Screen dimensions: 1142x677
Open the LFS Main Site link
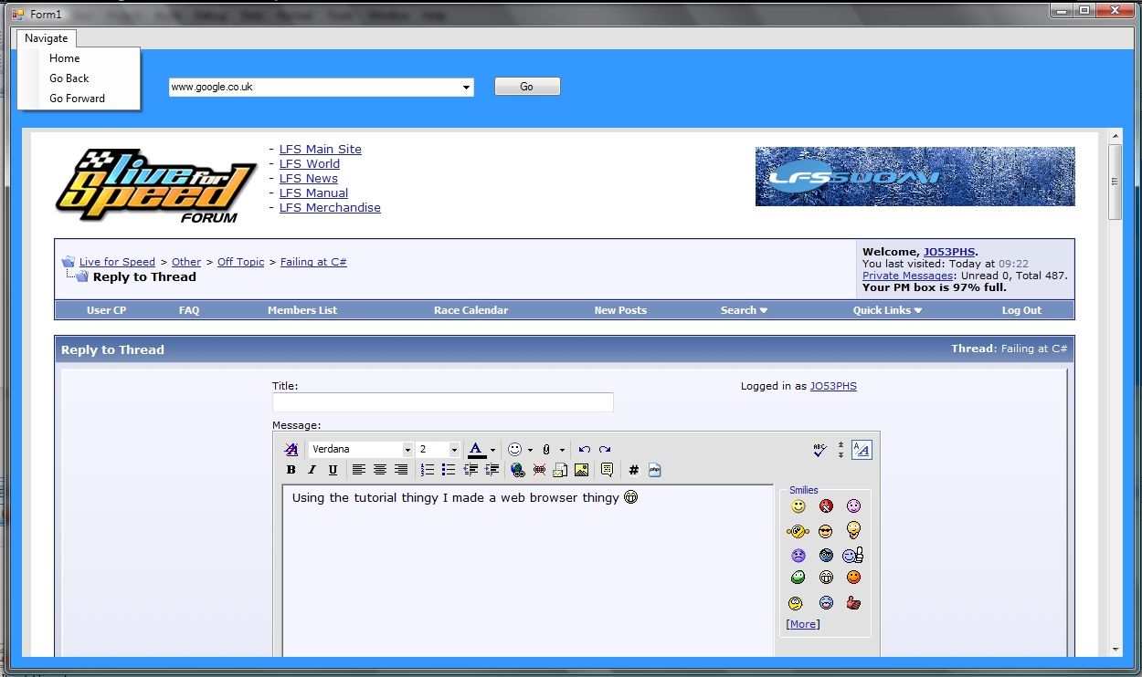point(321,150)
